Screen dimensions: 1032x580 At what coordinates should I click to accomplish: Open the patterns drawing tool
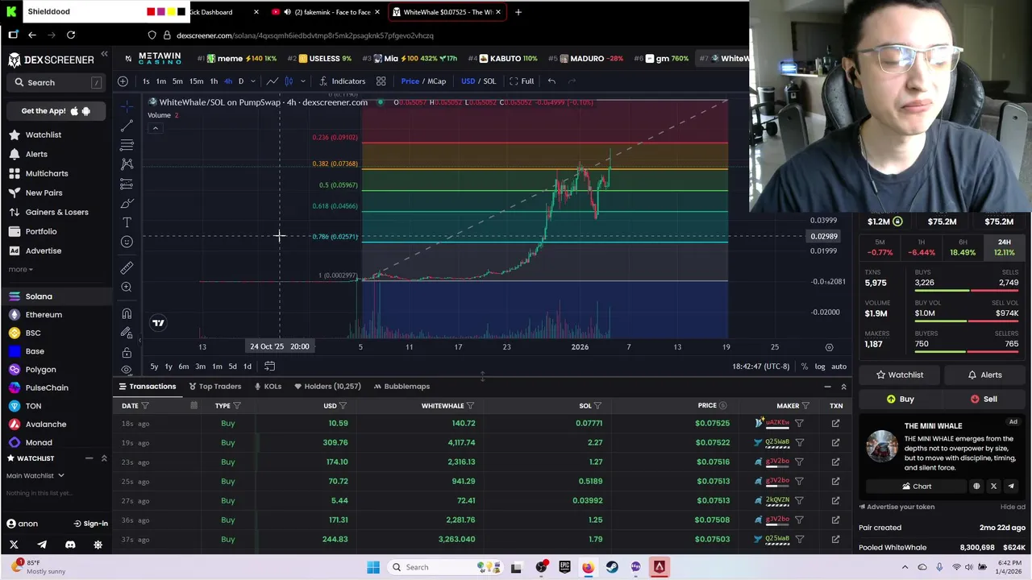127,164
